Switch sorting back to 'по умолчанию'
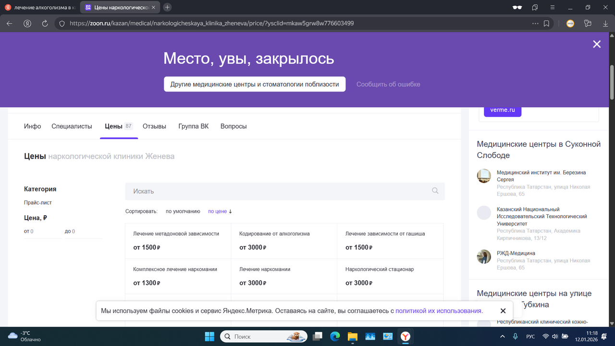This screenshot has width=615, height=346. pyautogui.click(x=183, y=211)
